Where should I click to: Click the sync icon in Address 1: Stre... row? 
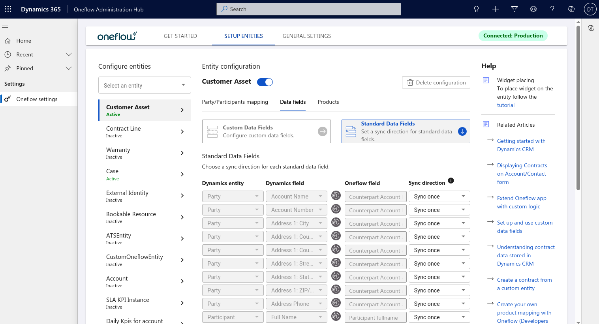coord(336,262)
